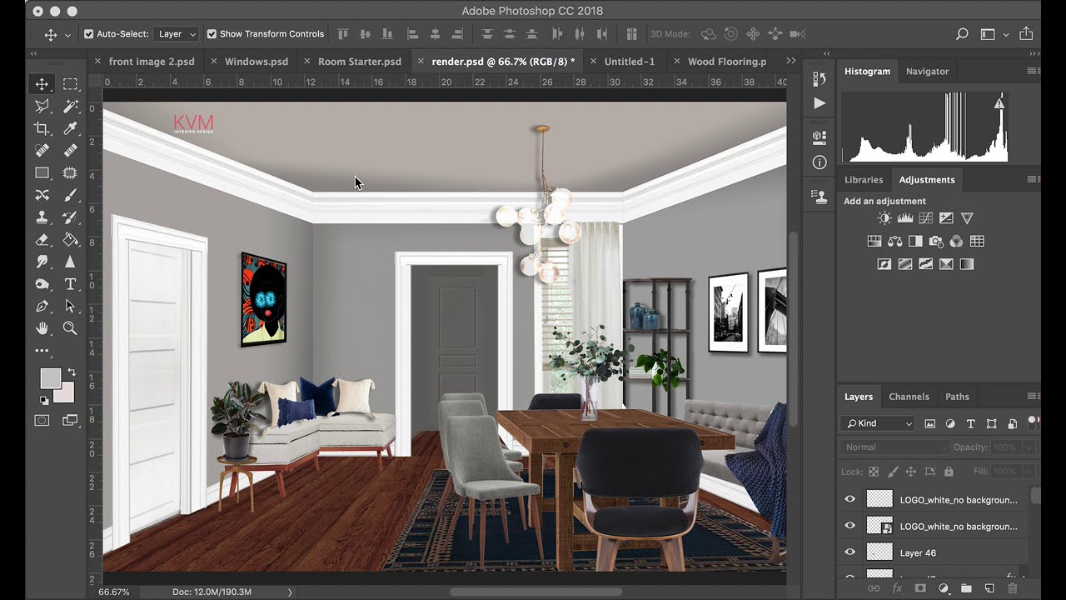Click the Add Layer Style fx icon

coord(896,587)
